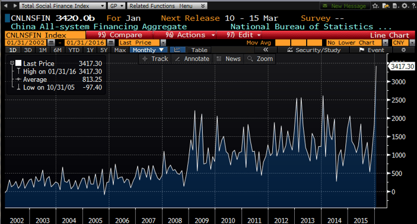Go forward with the right arrow icon
417x224 pixels.
15,5
